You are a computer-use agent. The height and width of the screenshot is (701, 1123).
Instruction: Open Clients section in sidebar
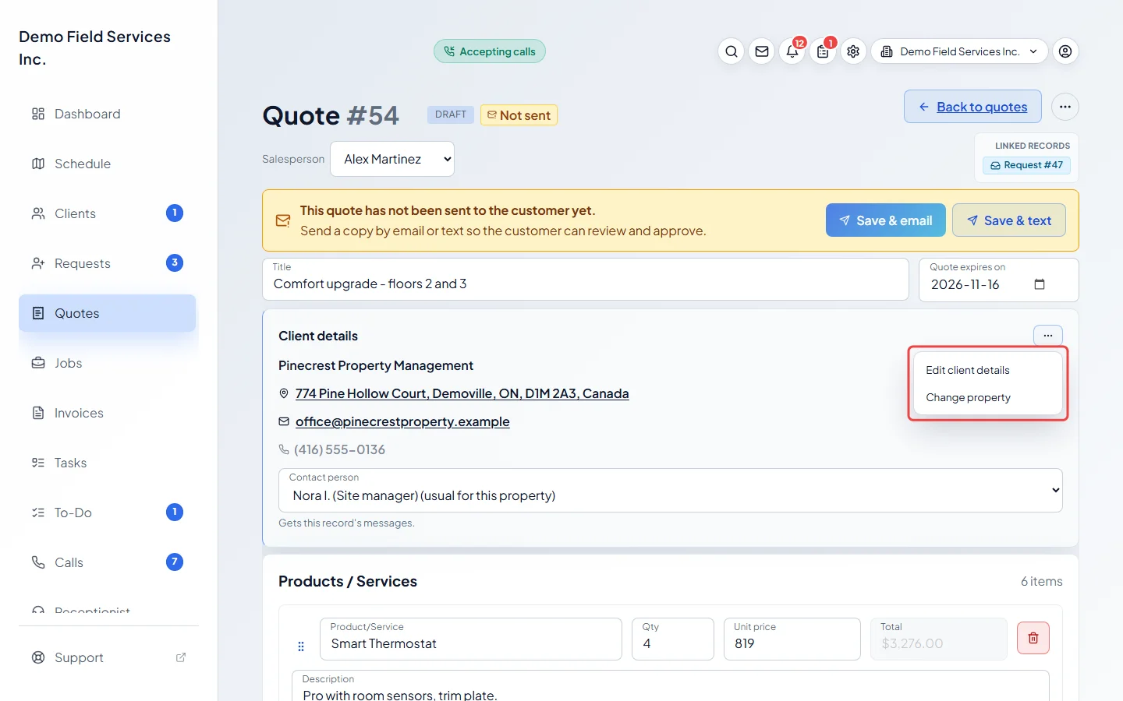point(108,213)
